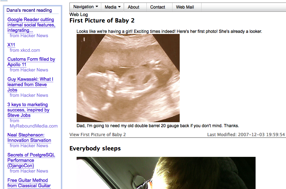Click 'Dana's recent reading' sidebar title
The image size is (286, 189).
click(29, 10)
